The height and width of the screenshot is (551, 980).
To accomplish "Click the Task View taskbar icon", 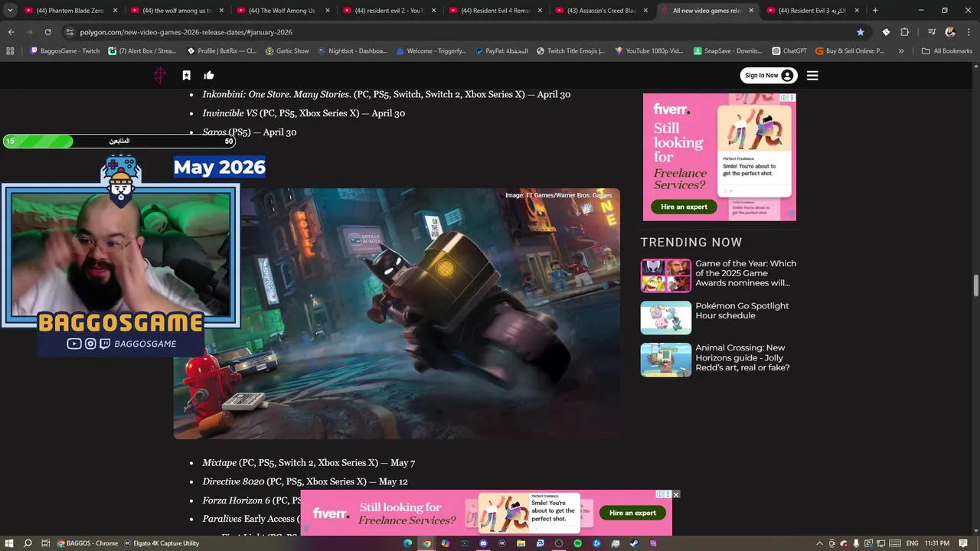I will click(46, 543).
